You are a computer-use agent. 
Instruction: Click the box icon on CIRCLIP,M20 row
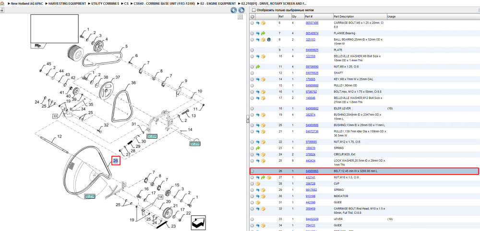[x=263, y=154]
